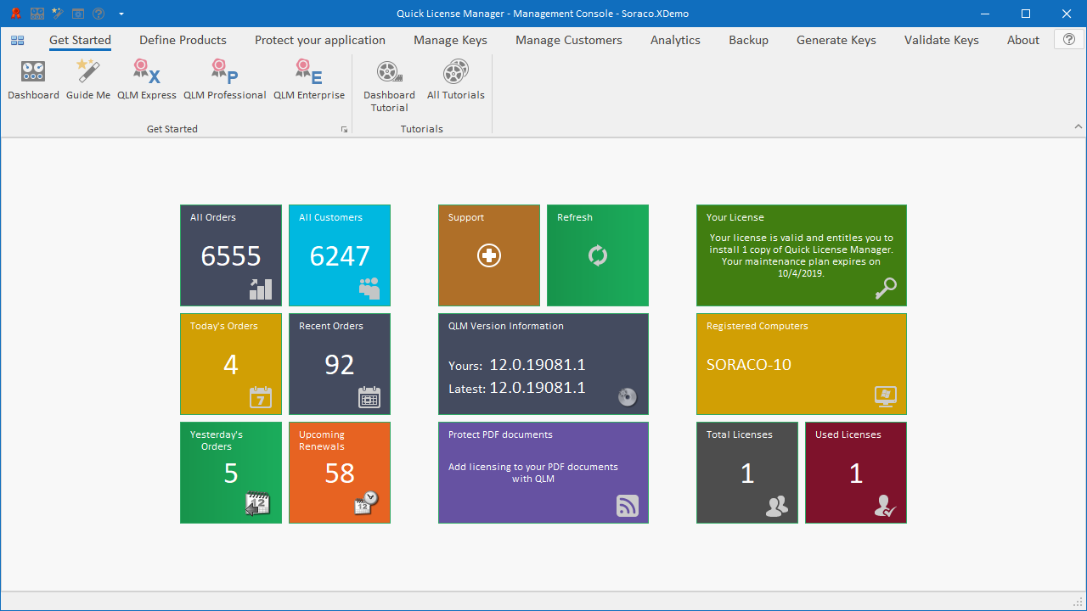Open the help button beside the About tab
This screenshot has width=1087, height=611.
1069,39
